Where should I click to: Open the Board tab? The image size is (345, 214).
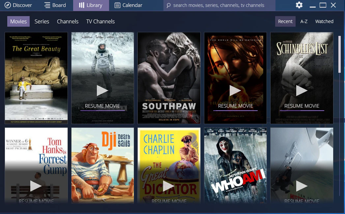coord(55,5)
